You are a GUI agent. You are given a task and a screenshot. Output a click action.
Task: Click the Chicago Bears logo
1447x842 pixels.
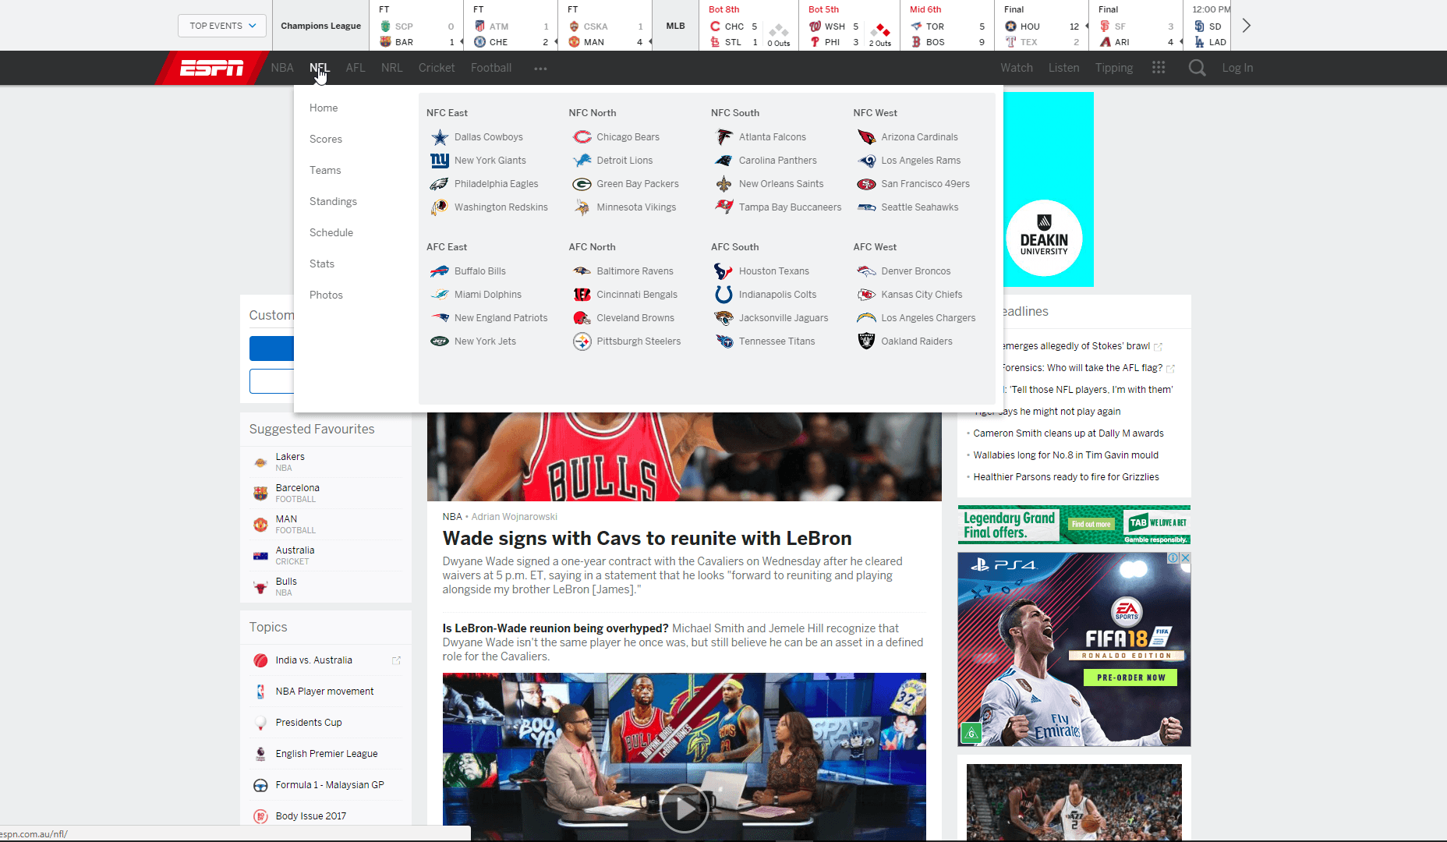582,137
